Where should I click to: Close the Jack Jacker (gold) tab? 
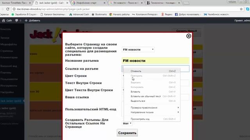tap(67, 3)
